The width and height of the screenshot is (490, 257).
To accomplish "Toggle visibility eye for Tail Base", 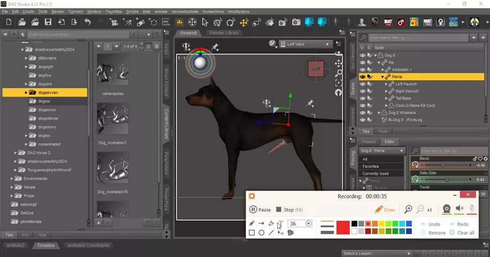I will (x=363, y=99).
